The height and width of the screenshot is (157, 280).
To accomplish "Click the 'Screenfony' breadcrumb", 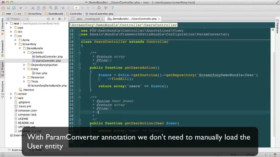I will click(33, 14).
